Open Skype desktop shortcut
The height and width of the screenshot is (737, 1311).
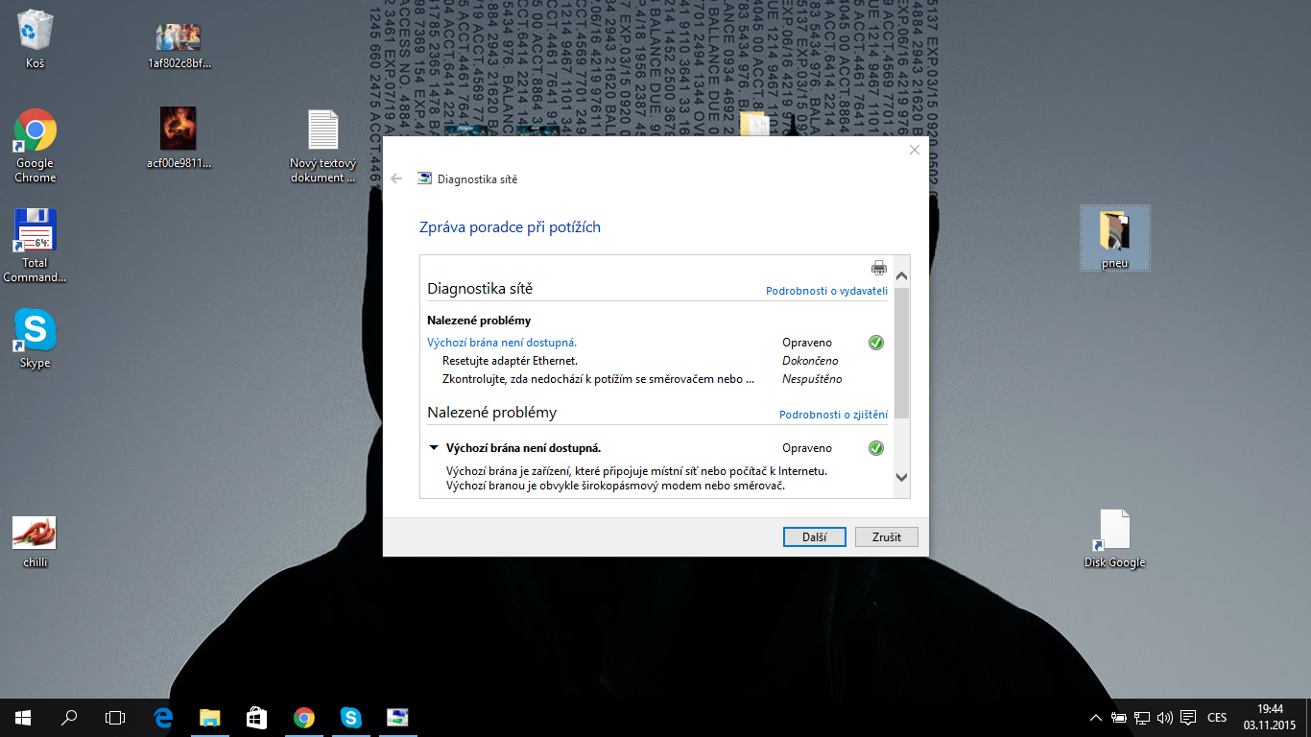36,331
